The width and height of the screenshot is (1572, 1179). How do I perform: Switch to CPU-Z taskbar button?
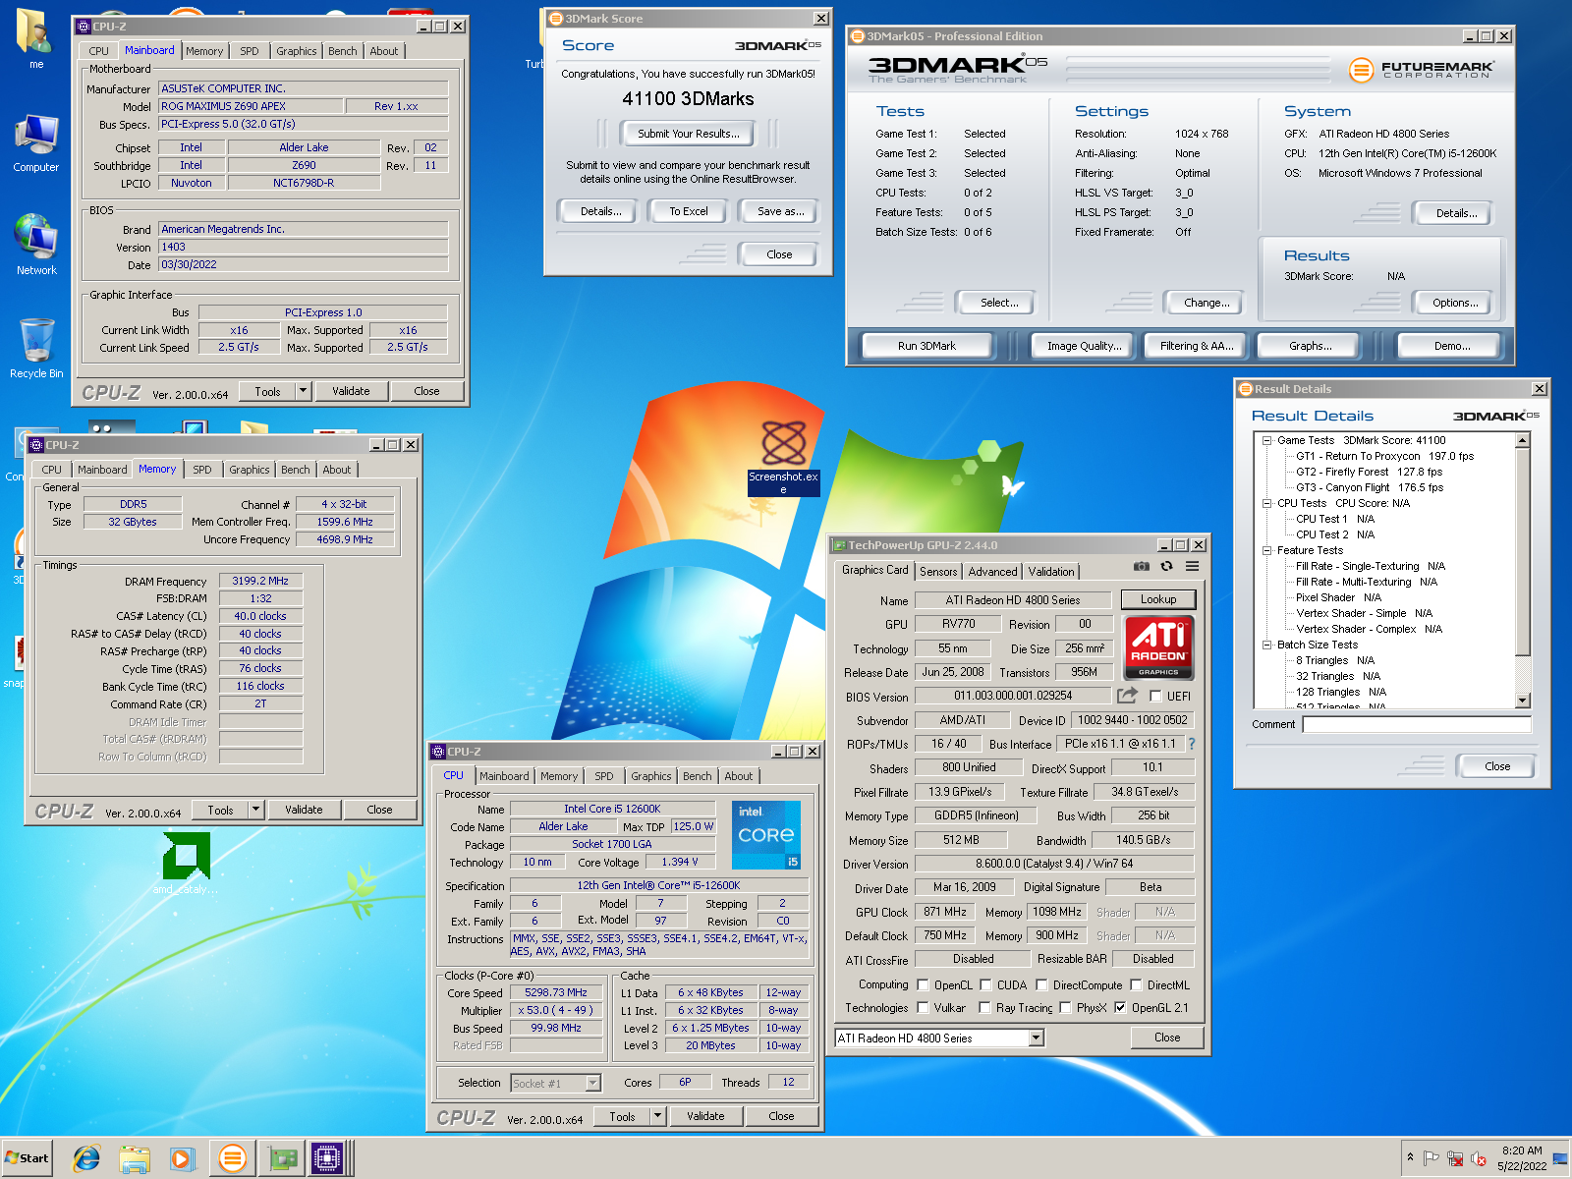[327, 1159]
